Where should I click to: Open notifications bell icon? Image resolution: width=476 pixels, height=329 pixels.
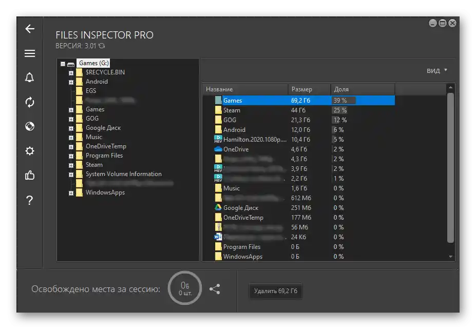click(x=29, y=78)
